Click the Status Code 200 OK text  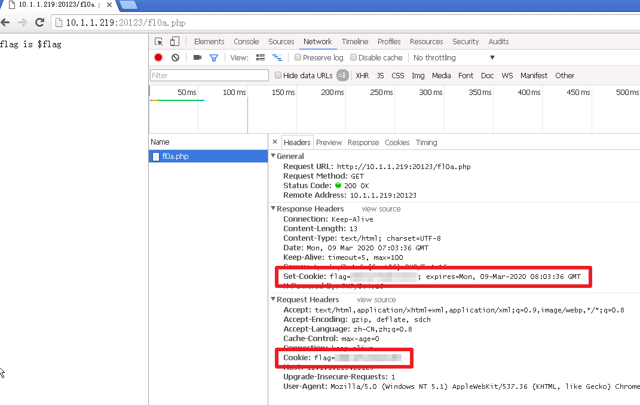356,186
